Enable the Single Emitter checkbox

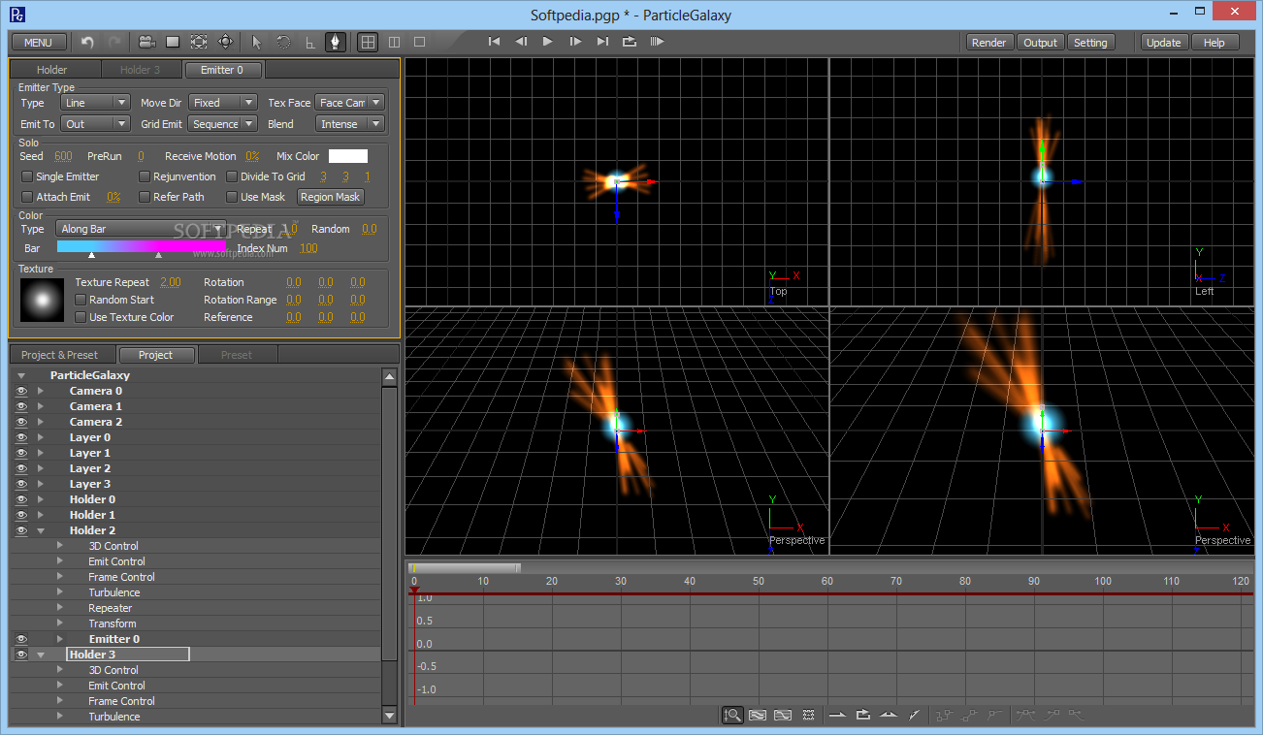pyautogui.click(x=27, y=176)
